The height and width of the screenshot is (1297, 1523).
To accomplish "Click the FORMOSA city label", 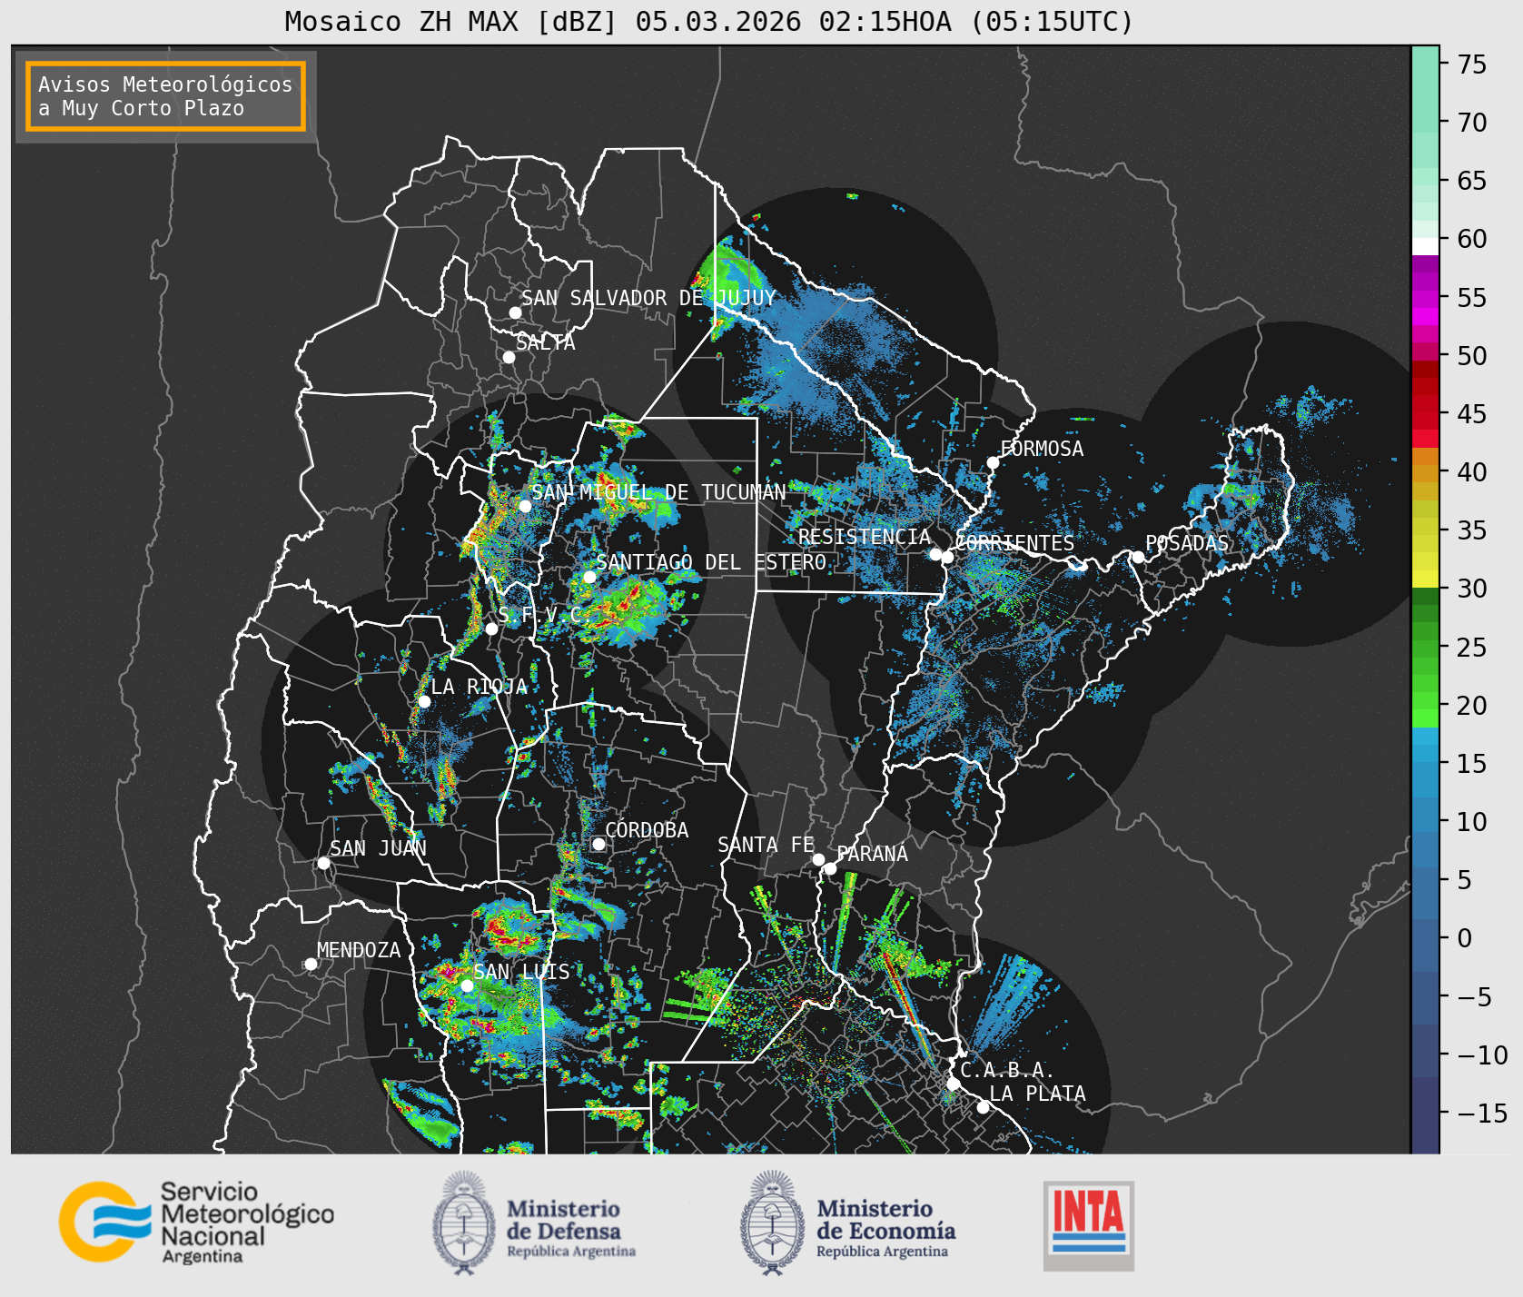I will (x=1042, y=449).
